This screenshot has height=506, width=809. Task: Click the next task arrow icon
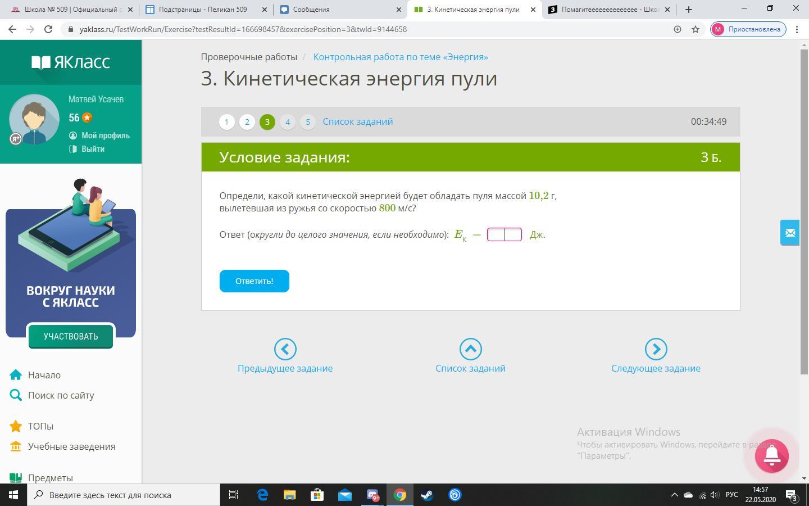pos(656,349)
